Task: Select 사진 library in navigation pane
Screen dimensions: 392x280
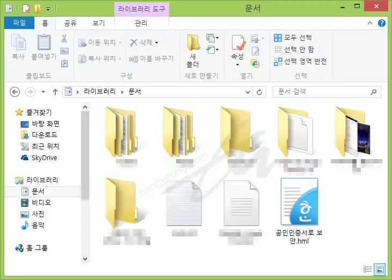Action: click(x=32, y=214)
